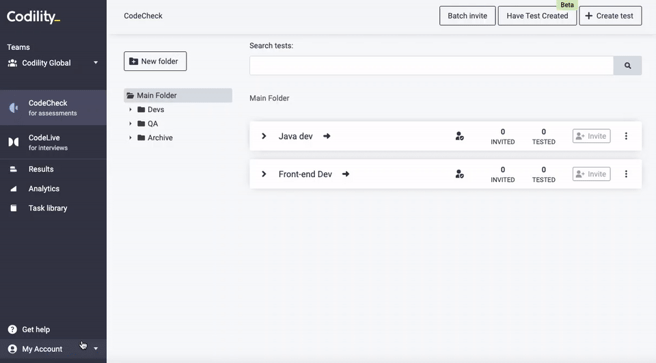Image resolution: width=656 pixels, height=363 pixels.
Task: Click the Analytics chart icon
Action: point(14,189)
